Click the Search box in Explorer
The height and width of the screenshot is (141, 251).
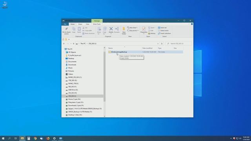(179, 43)
